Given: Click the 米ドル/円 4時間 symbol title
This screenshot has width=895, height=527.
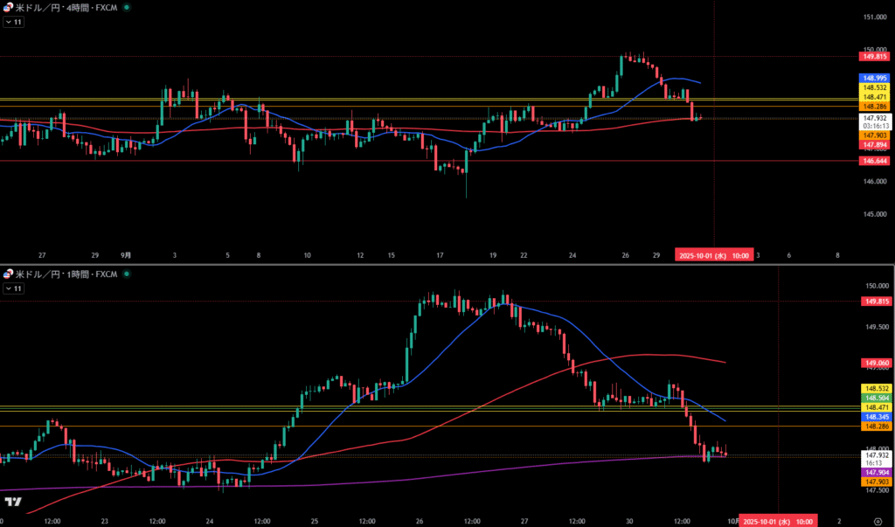Looking at the screenshot, I should 66,7.
